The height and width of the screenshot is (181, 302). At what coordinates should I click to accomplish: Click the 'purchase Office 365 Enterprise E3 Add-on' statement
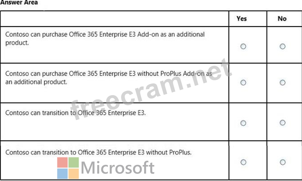point(105,38)
